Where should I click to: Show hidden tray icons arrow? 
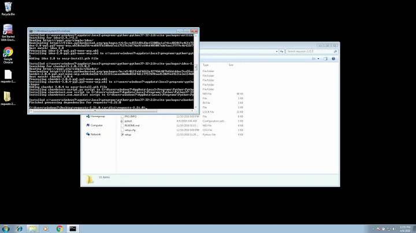[x=373, y=229]
